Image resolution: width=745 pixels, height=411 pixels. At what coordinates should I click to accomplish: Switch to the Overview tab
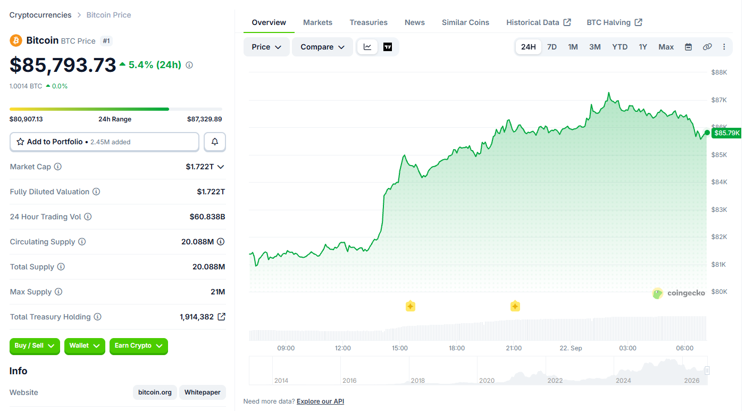coord(269,22)
